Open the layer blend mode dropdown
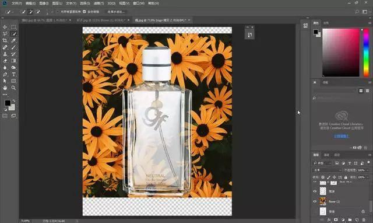This screenshot has width=373, height=223. [327, 170]
